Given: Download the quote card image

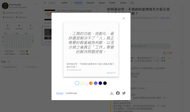Looking at the screenshot, I should (112, 93).
